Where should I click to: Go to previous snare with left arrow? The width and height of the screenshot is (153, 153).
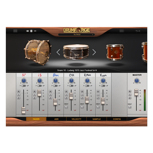tap(58, 52)
